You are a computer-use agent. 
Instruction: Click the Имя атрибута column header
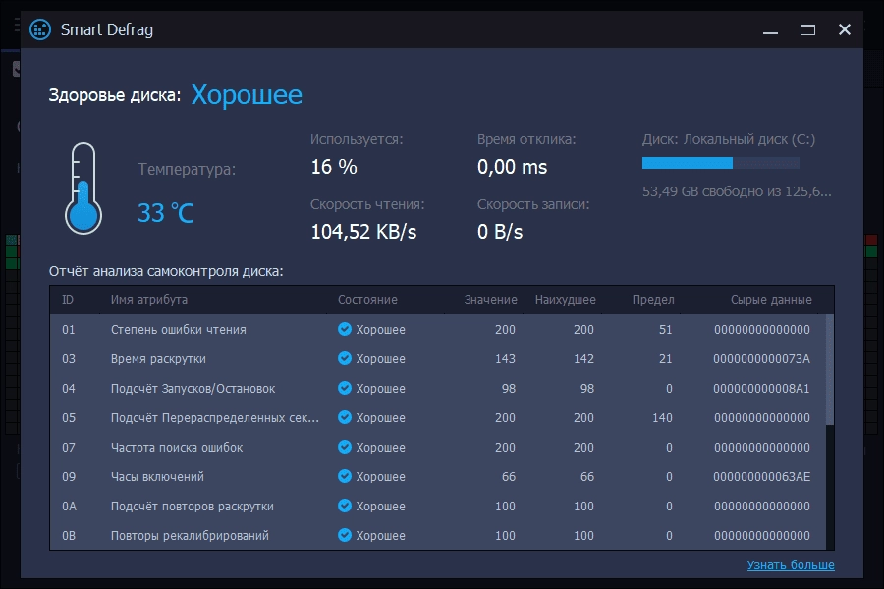point(149,299)
